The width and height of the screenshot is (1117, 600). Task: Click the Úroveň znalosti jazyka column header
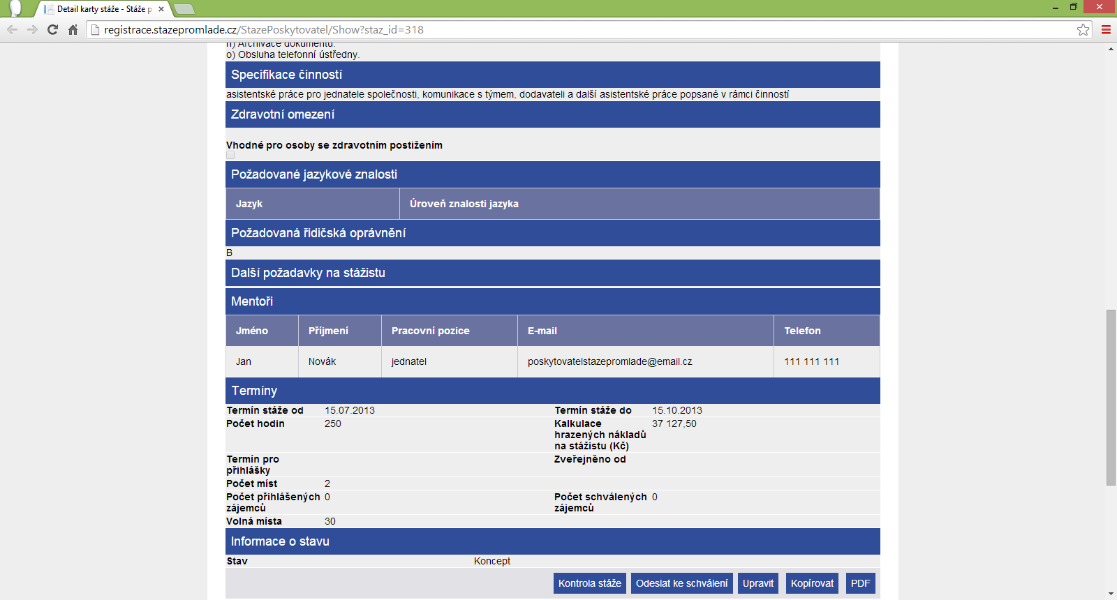click(639, 204)
